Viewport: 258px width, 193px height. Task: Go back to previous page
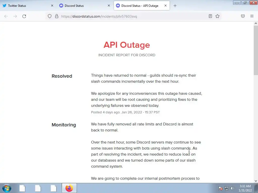[x=6, y=16]
